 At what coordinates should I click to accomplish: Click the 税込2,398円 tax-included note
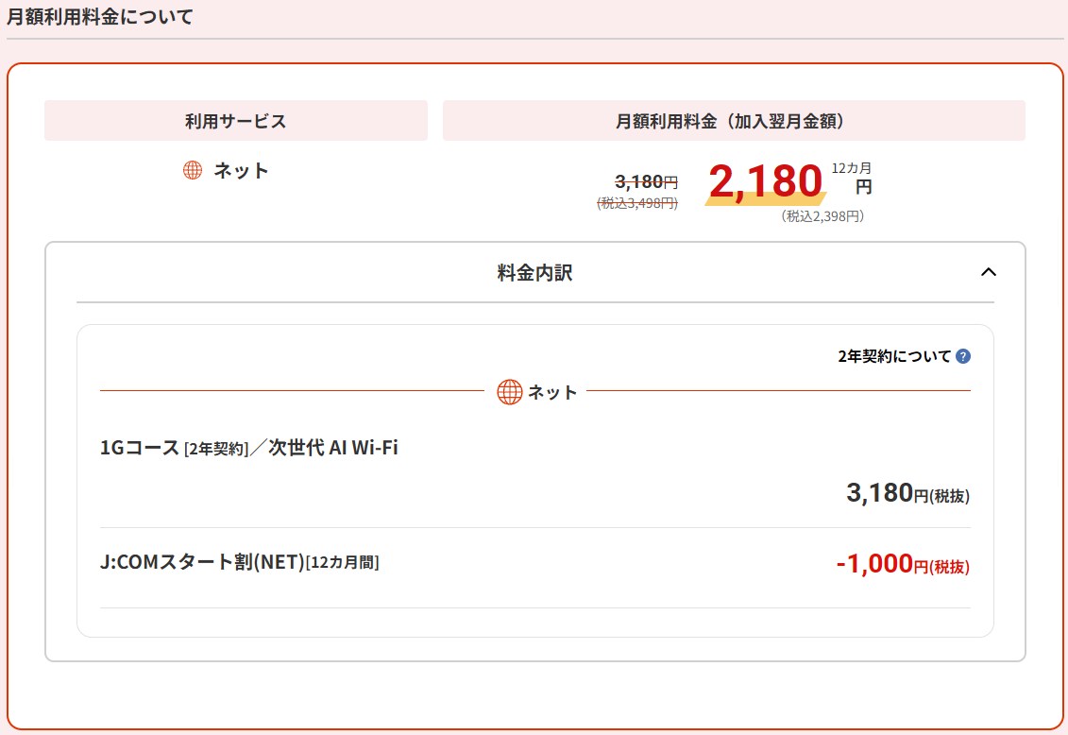coord(822,216)
